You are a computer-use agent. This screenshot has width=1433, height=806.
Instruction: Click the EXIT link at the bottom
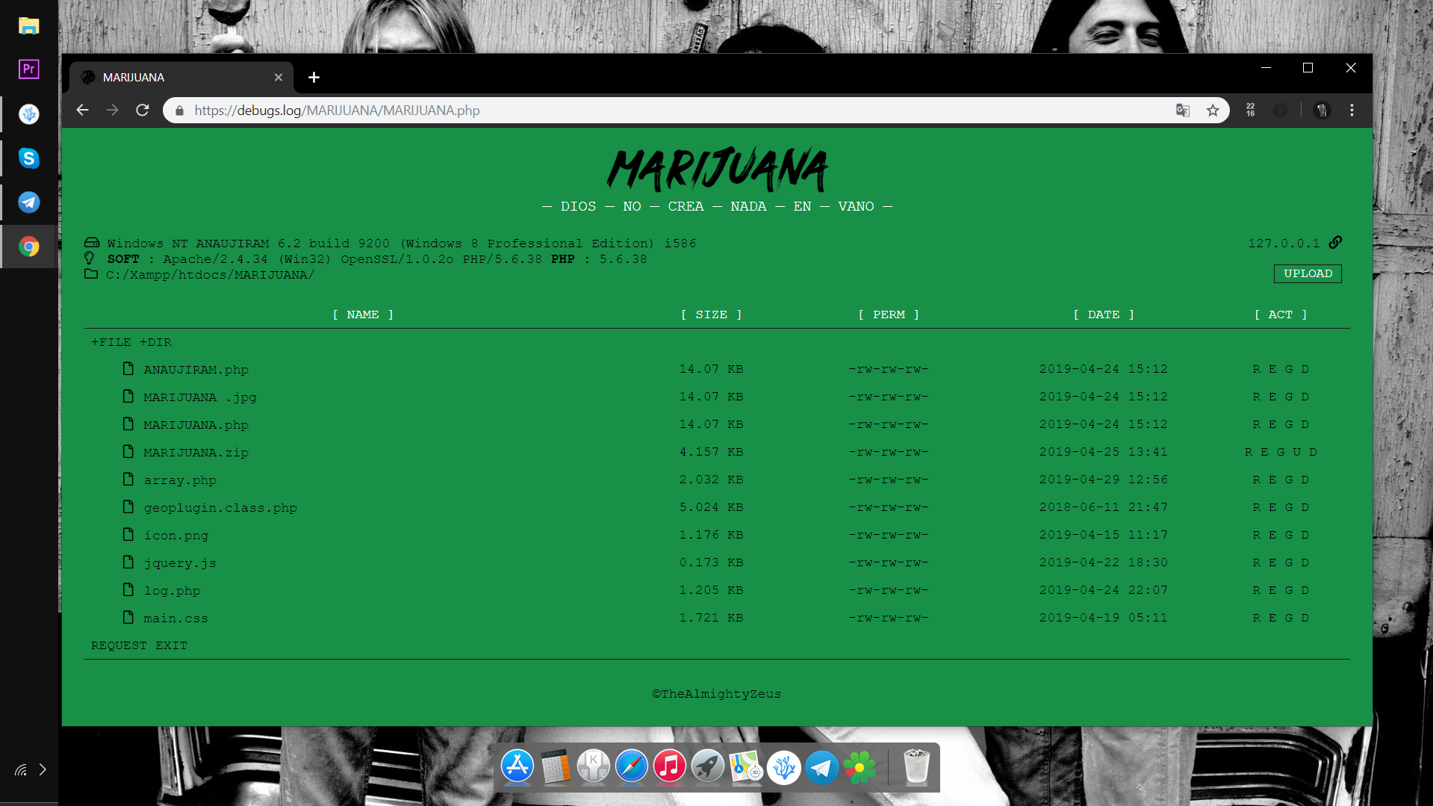(x=171, y=645)
